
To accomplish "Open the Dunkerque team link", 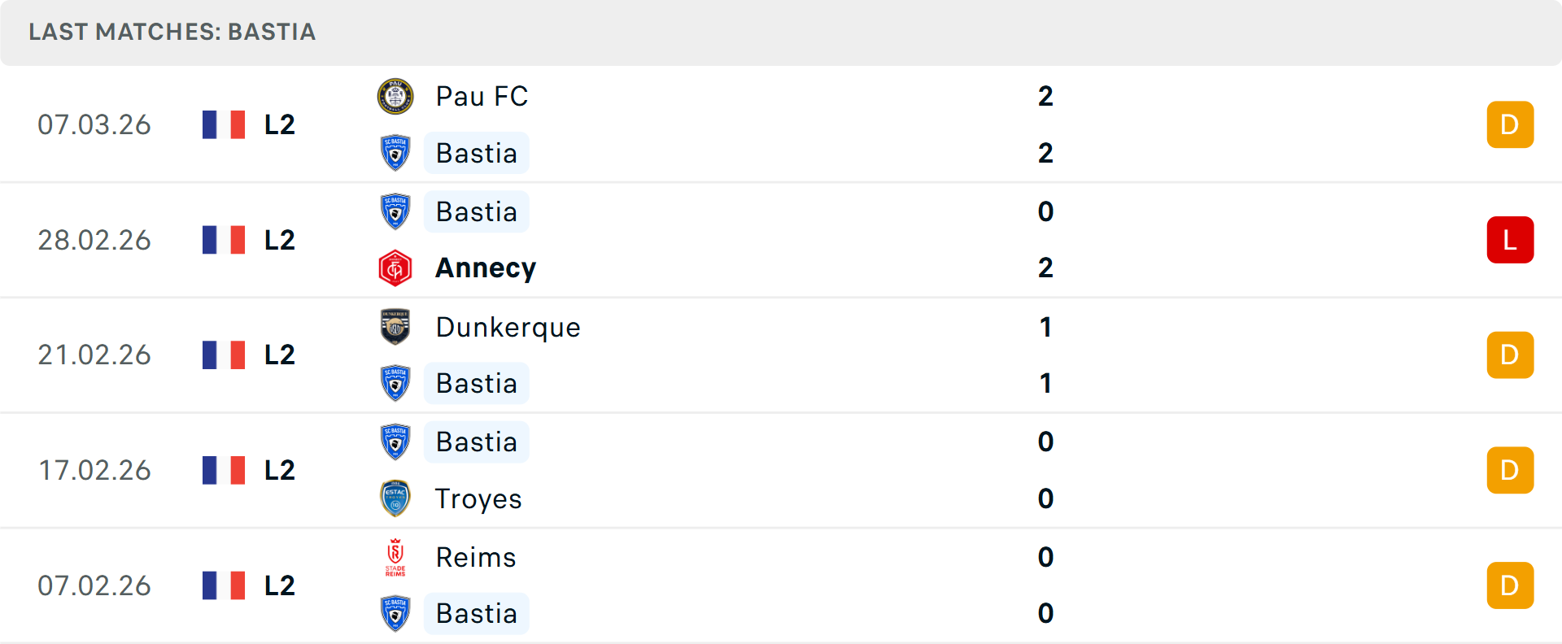I will pyautogui.click(x=508, y=327).
